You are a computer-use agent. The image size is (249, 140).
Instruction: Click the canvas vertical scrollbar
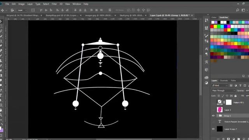(201, 75)
